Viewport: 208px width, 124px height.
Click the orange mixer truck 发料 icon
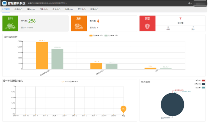click(79, 26)
